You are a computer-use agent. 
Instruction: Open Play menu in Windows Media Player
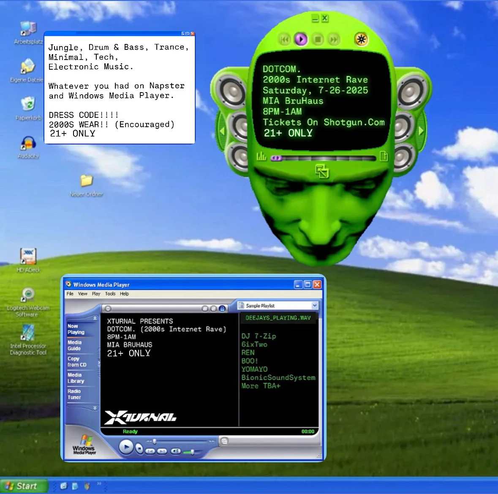coord(96,294)
